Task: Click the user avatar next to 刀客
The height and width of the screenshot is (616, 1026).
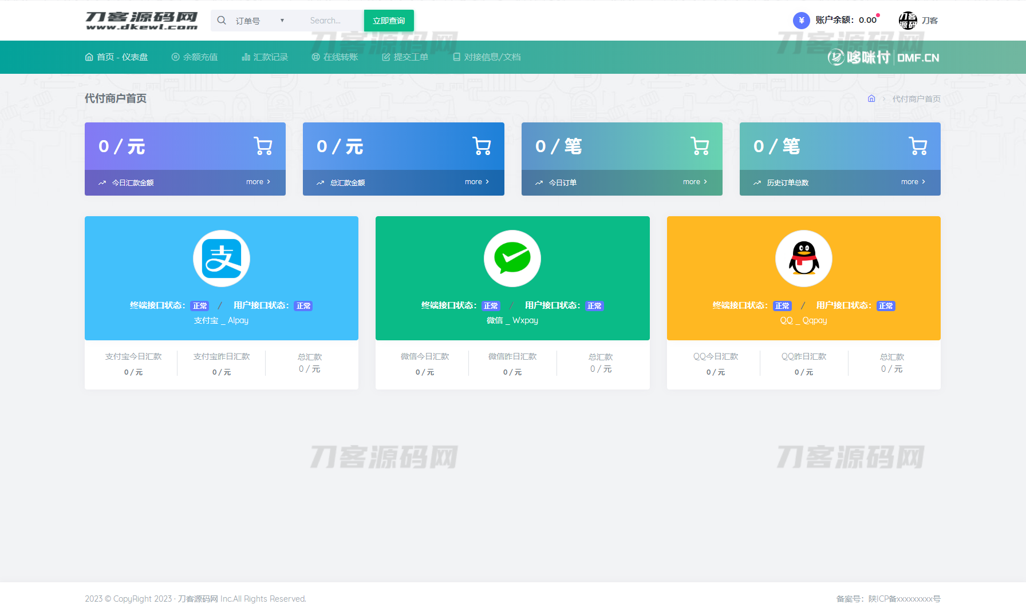Action: click(x=907, y=21)
